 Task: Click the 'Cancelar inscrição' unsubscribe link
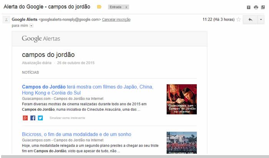tap(116, 19)
